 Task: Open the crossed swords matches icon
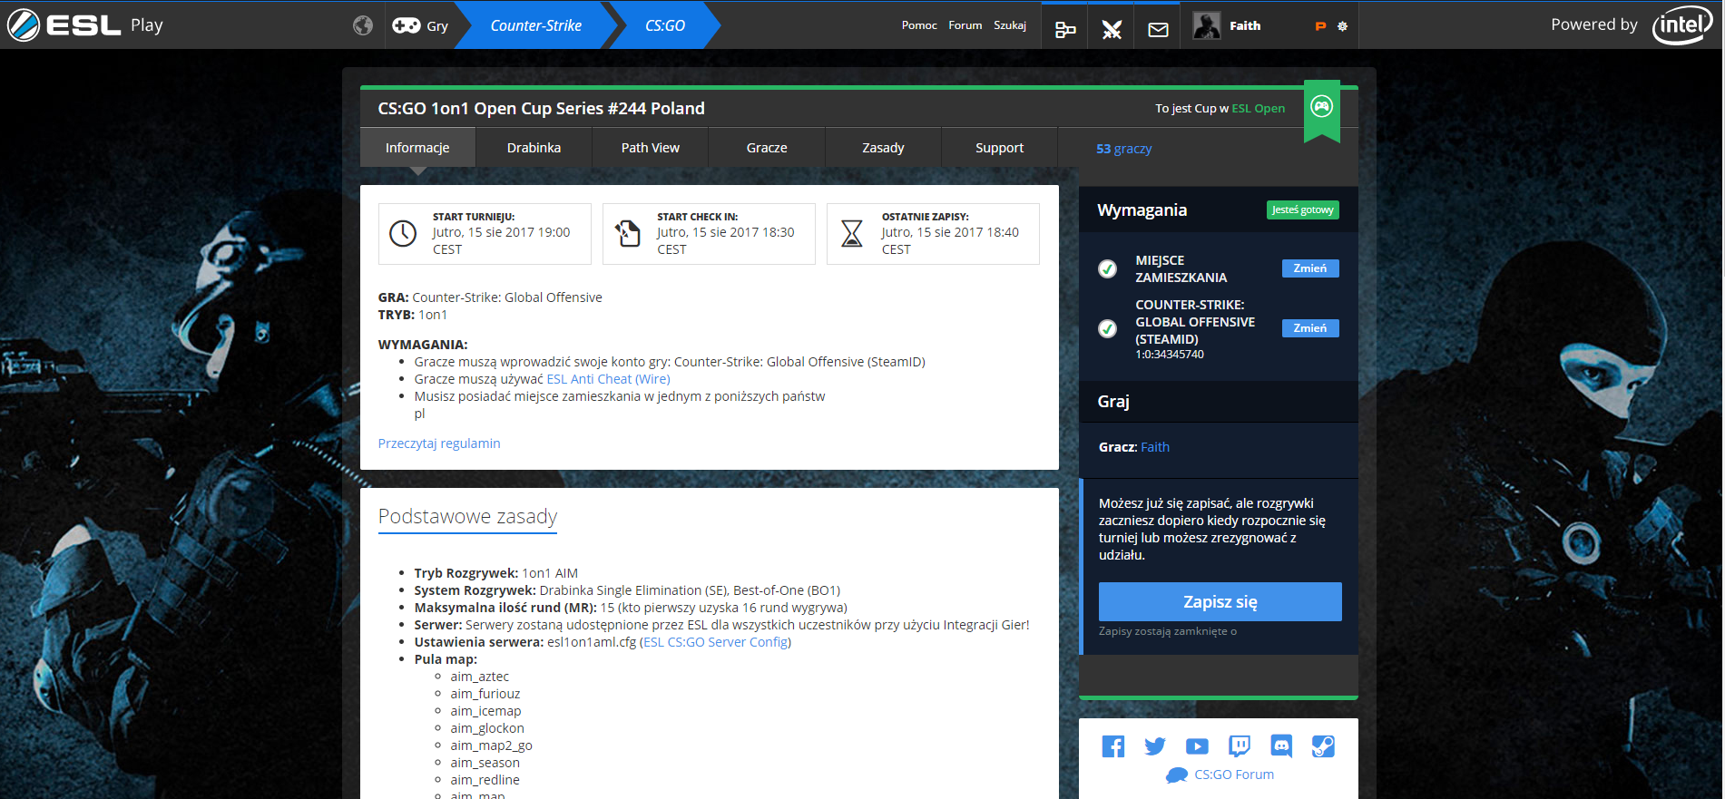pos(1112,30)
